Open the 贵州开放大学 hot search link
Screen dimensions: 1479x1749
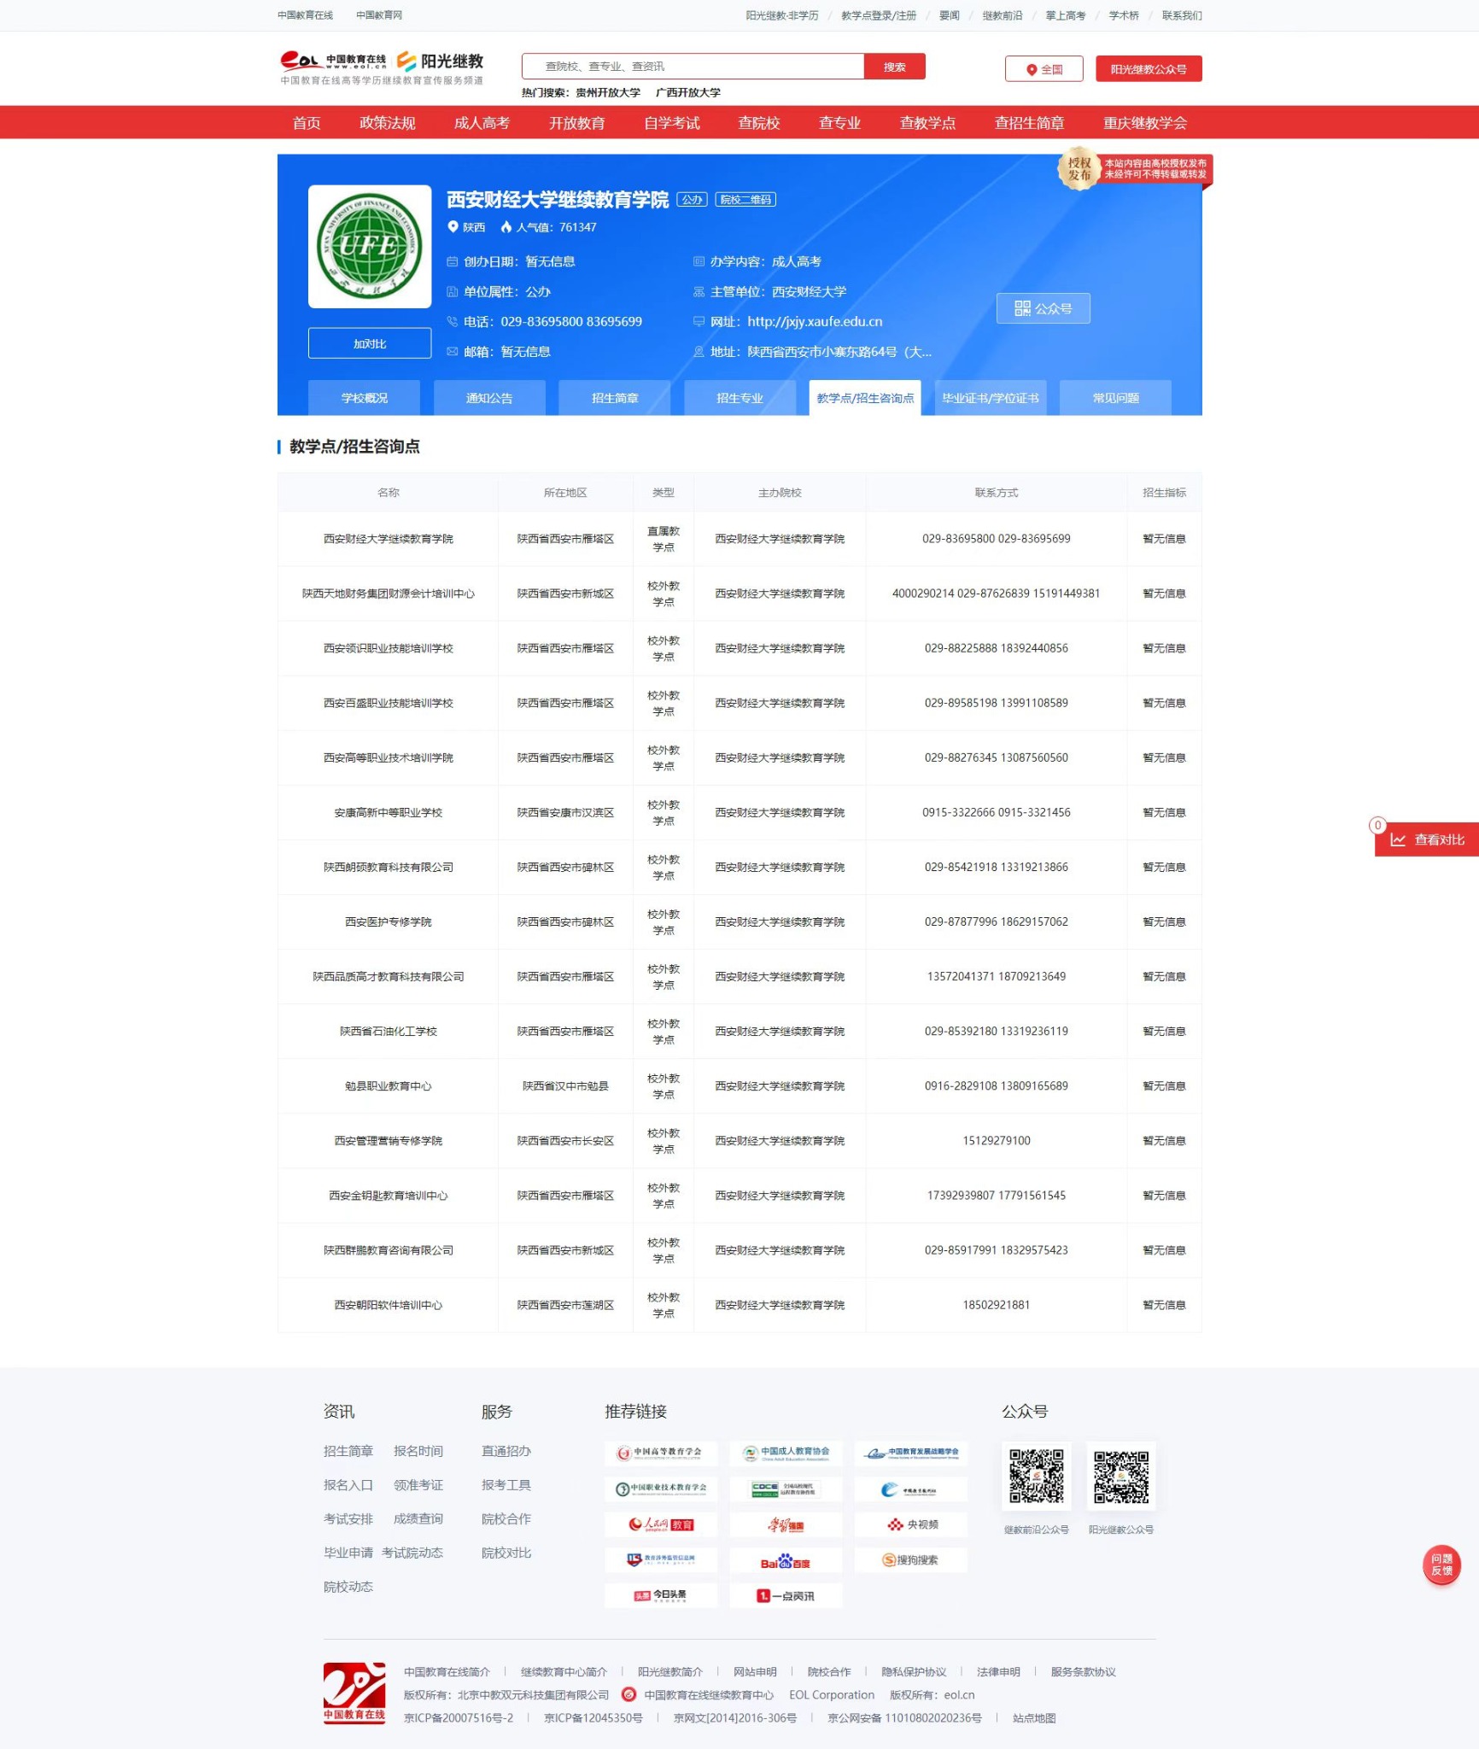[x=607, y=93]
